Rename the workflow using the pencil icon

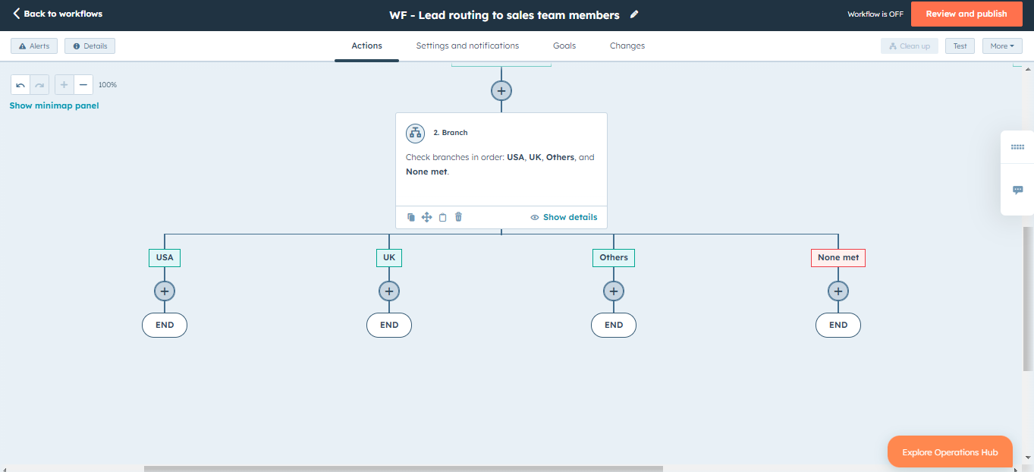coord(634,14)
